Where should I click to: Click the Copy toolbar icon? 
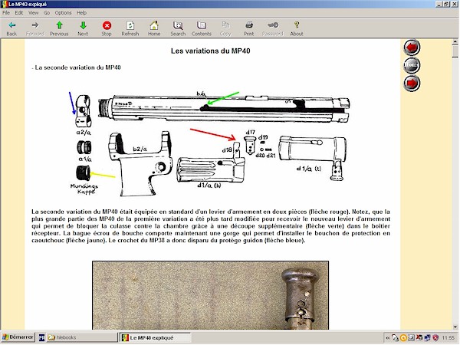(x=225, y=28)
